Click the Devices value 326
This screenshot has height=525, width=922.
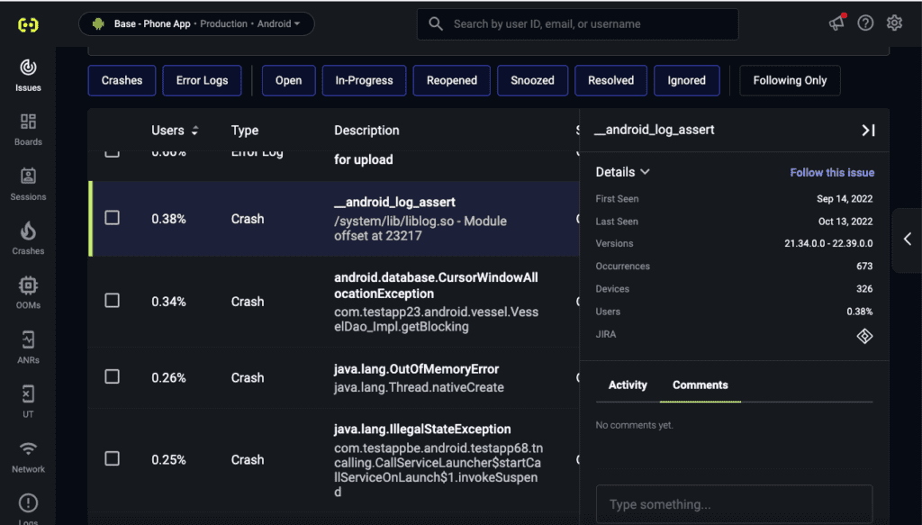click(864, 289)
